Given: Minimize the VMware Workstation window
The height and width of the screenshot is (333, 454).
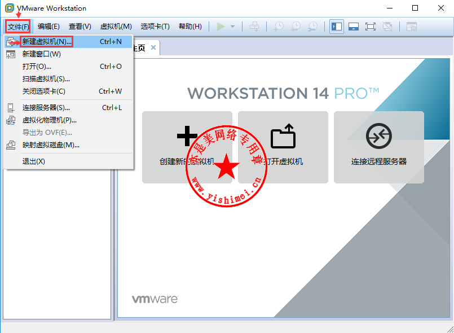Looking at the screenshot, I should coord(390,8).
